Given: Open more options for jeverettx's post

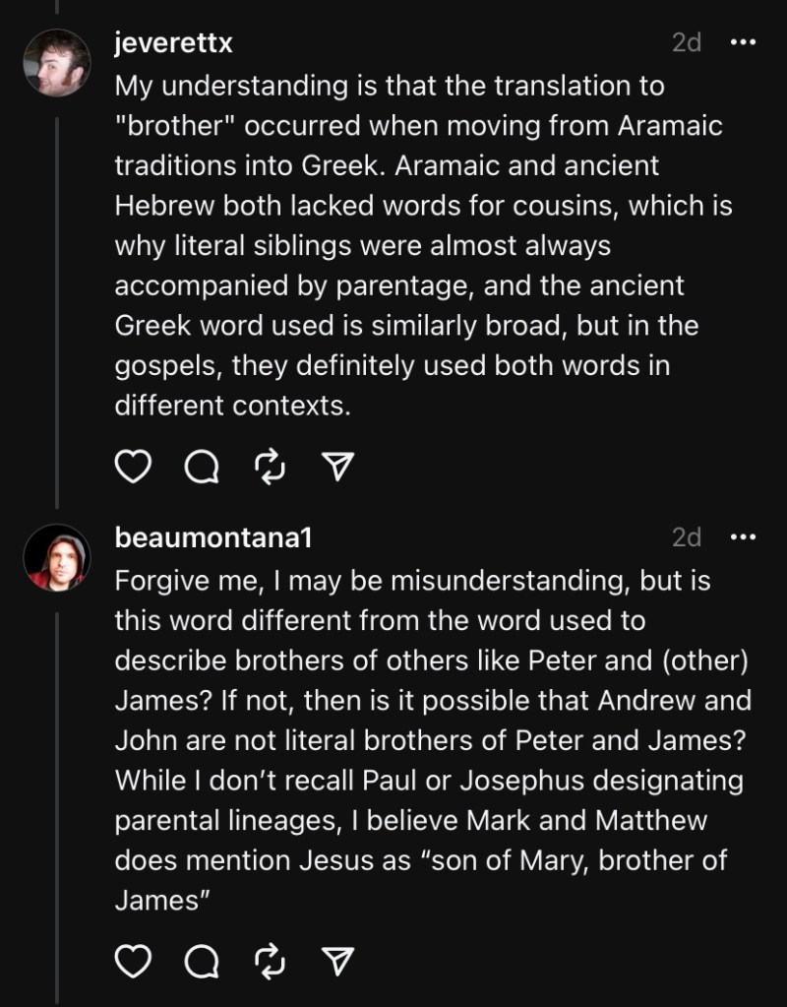Looking at the screenshot, I should pos(743,42).
